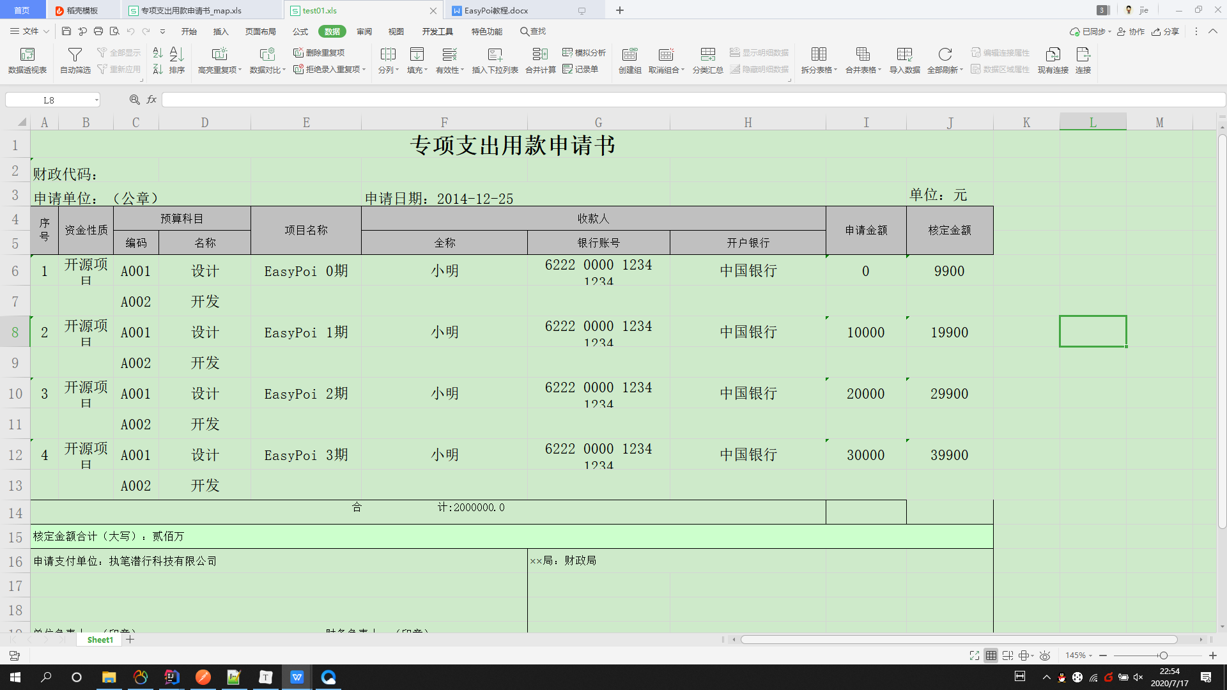Click inside the formula bar
Image resolution: width=1227 pixels, height=690 pixels.
click(447, 100)
